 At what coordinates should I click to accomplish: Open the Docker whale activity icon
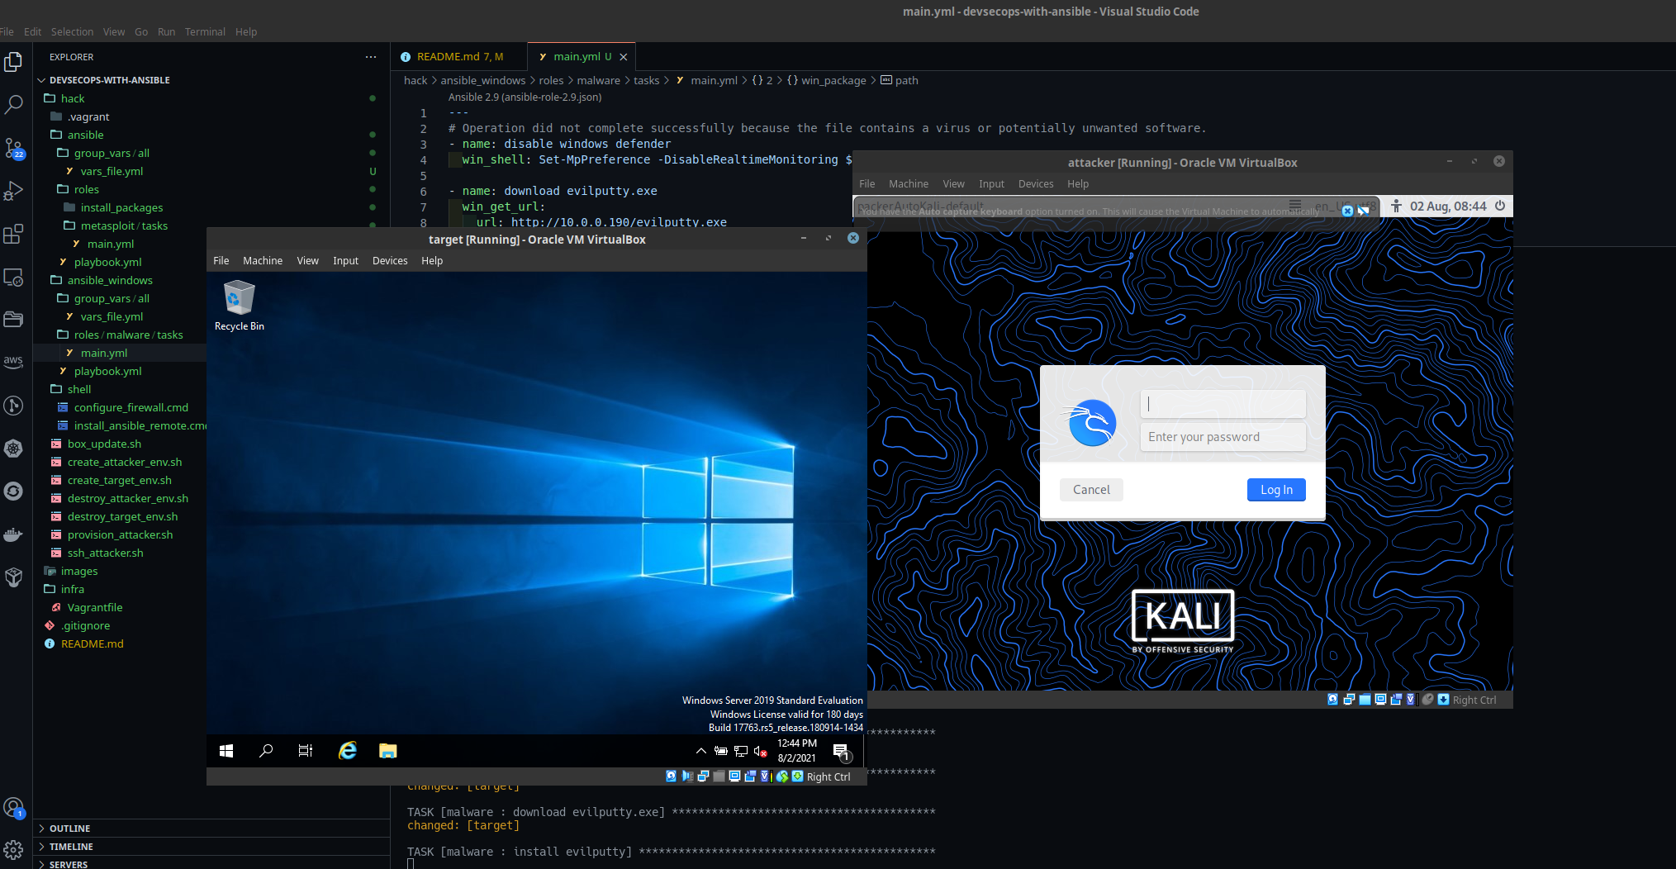13,534
